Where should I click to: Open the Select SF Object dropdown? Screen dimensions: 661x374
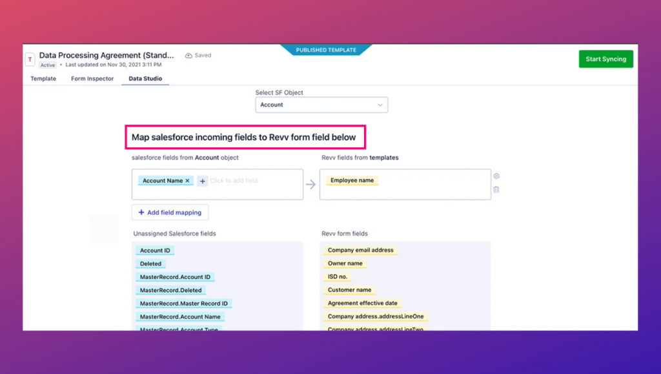[x=321, y=105]
